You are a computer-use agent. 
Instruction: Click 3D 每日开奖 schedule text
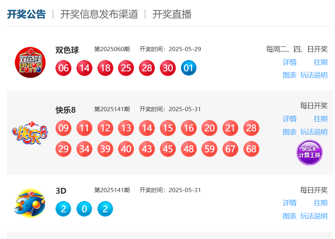[x=314, y=190]
